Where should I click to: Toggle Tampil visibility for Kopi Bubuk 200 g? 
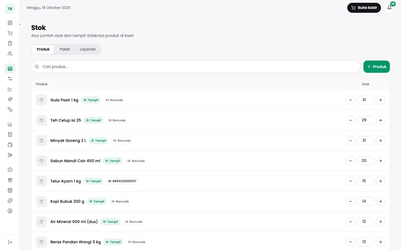click(x=97, y=201)
